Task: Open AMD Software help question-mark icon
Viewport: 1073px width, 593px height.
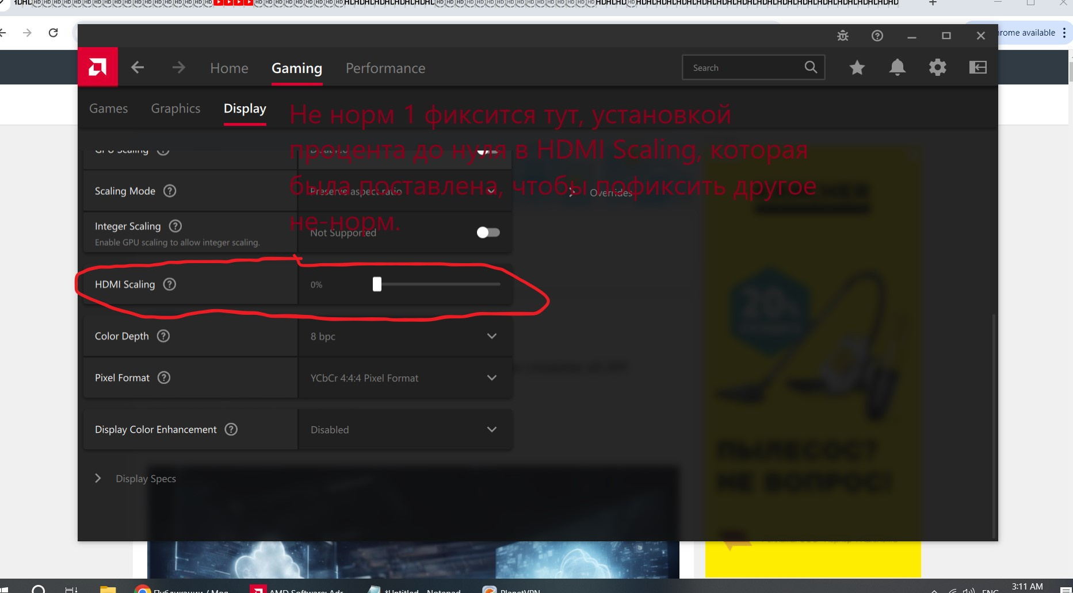Action: coord(877,36)
